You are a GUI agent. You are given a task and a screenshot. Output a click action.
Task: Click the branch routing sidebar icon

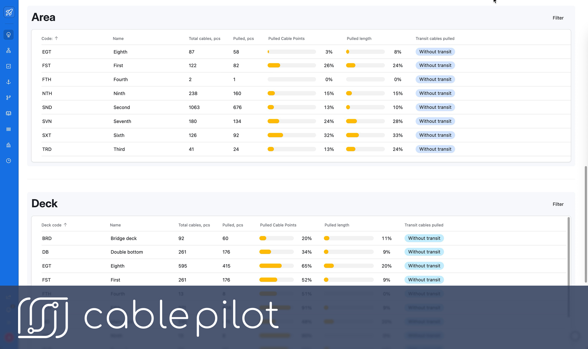pyautogui.click(x=9, y=98)
